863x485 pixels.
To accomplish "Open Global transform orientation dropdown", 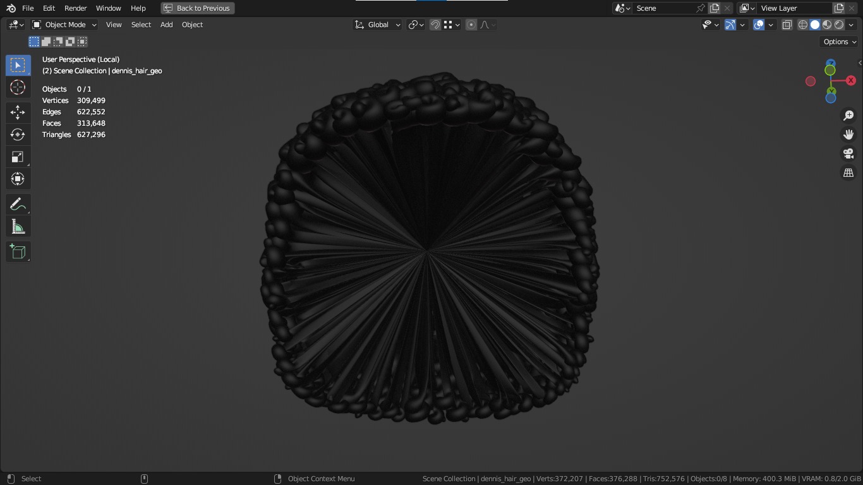I will [x=378, y=25].
